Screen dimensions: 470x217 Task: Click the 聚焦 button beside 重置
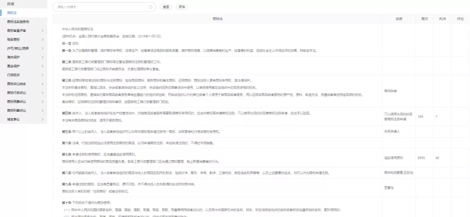[182, 7]
